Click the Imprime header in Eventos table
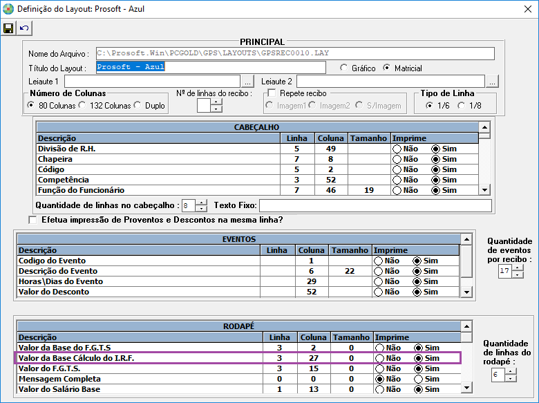The height and width of the screenshot is (403, 539). tap(416, 250)
